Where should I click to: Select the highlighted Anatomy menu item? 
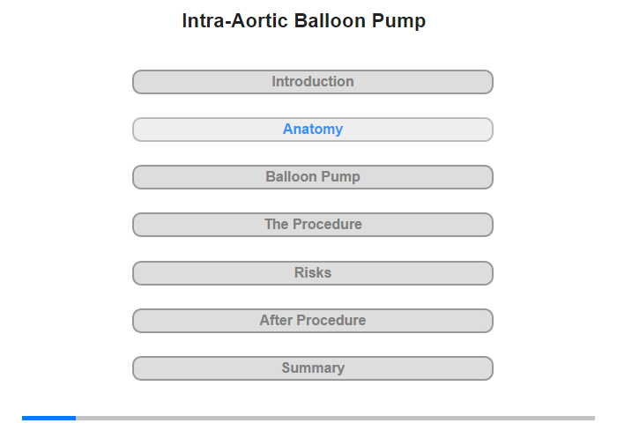313,130
